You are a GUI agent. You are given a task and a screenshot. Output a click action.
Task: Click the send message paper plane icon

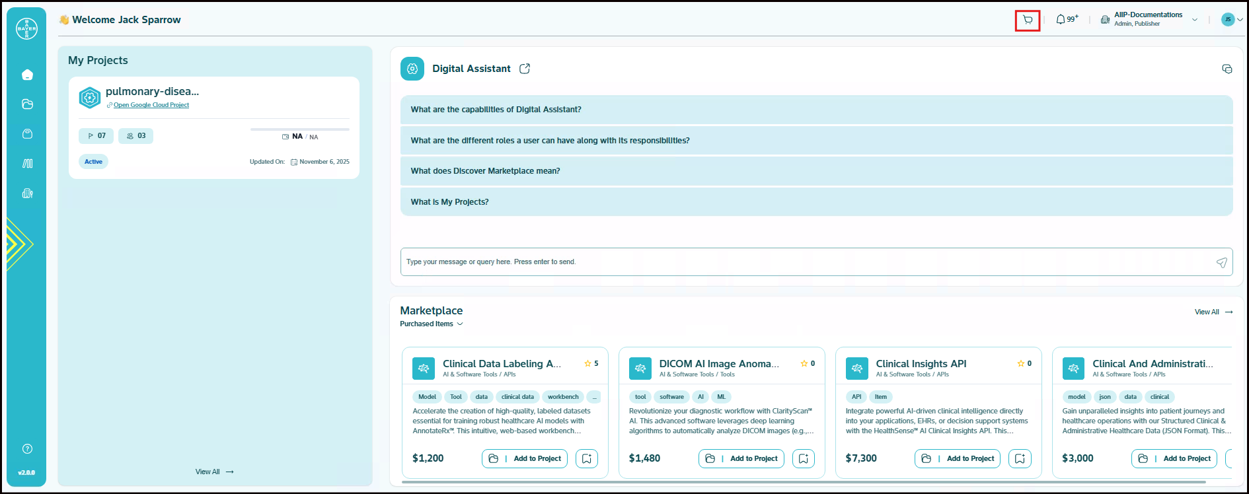tap(1221, 262)
